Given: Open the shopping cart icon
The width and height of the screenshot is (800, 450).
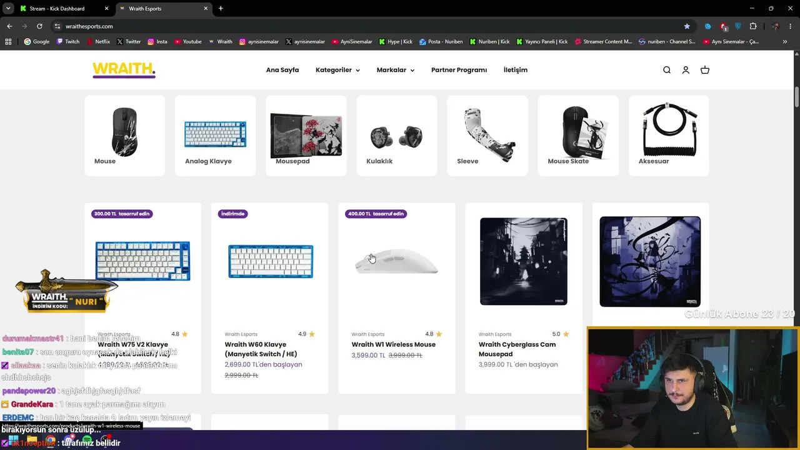Looking at the screenshot, I should (x=705, y=70).
